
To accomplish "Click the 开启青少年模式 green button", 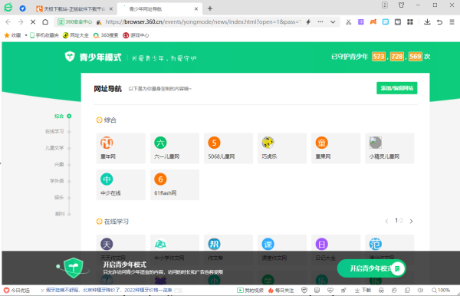I will pyautogui.click(x=371, y=268).
